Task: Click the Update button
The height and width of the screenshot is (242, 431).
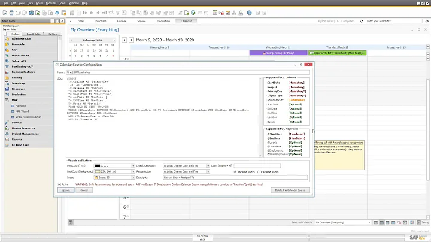Action: pos(66,190)
